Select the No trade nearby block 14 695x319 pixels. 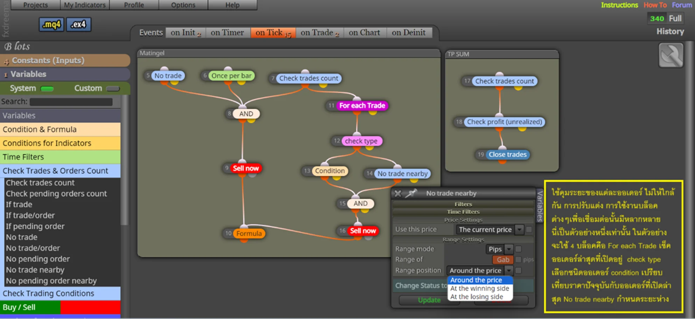pos(402,174)
